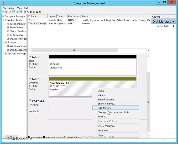Collapse the Disk Management actions section
Image resolution: width=178 pixels, height=144 pixels.
173,22
